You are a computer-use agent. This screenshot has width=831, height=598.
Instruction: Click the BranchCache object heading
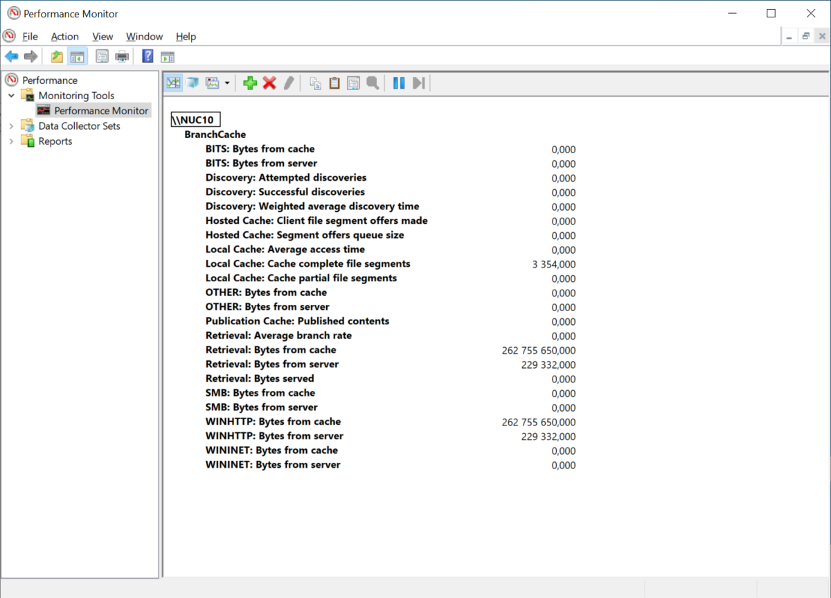point(215,134)
